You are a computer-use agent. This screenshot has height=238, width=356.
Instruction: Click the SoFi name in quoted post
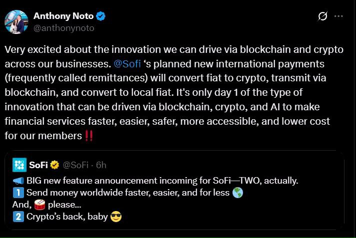[38, 165]
